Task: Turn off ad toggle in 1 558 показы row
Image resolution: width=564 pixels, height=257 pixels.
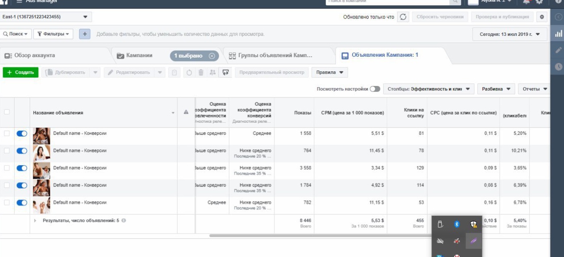Action: (x=22, y=133)
